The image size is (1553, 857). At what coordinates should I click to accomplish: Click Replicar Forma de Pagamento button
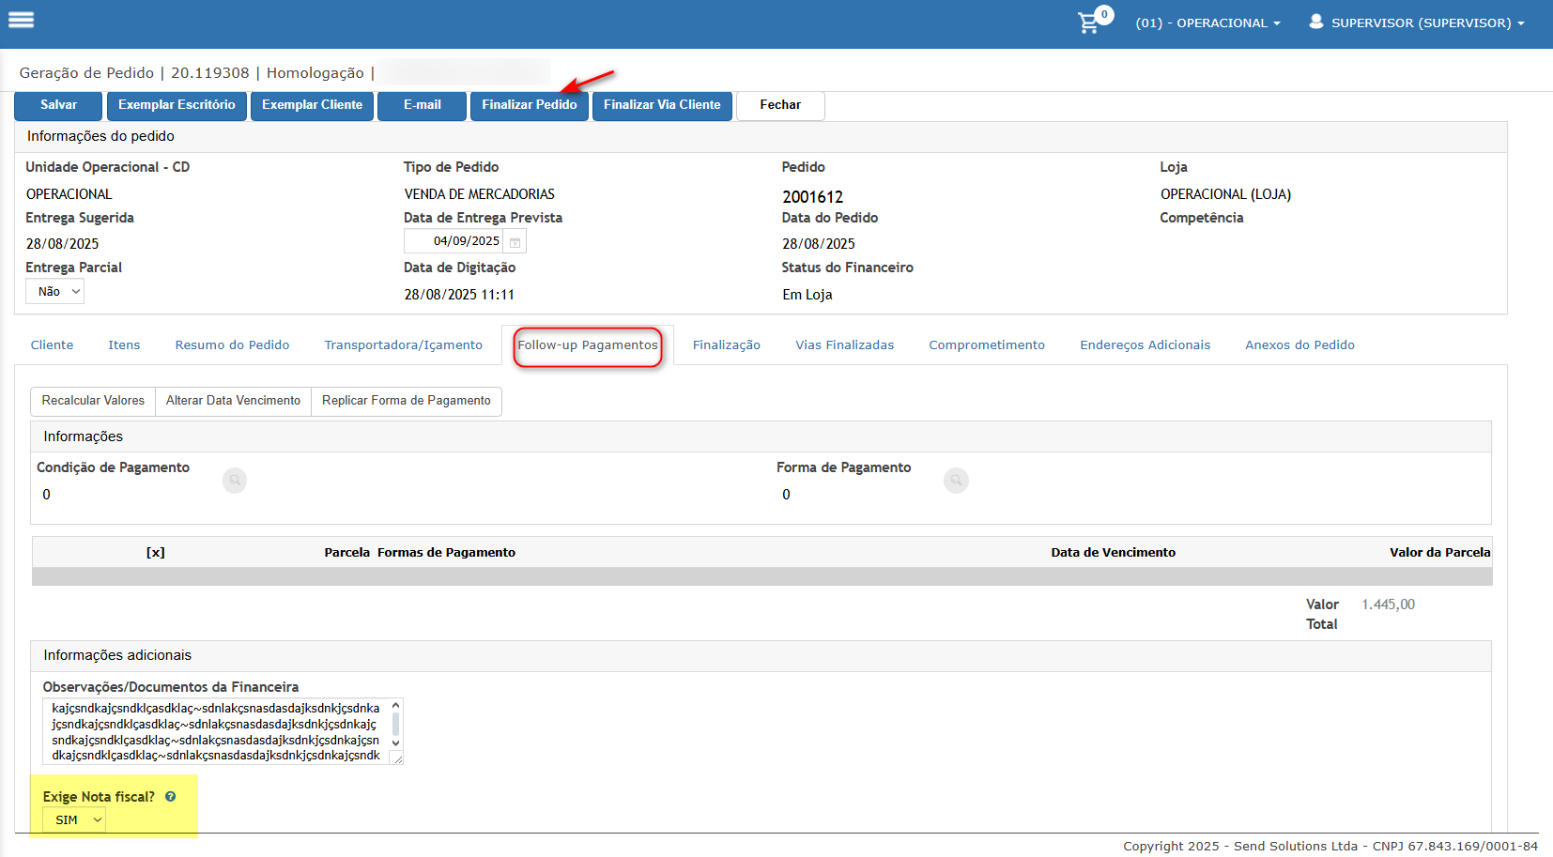[x=406, y=401]
